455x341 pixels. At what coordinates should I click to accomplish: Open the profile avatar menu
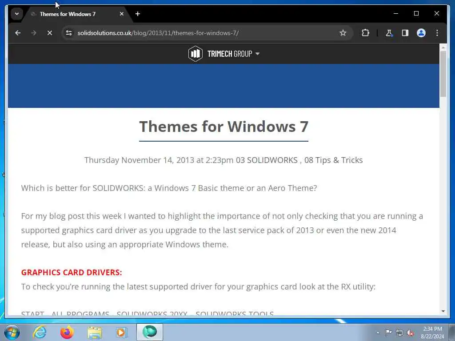pos(421,33)
